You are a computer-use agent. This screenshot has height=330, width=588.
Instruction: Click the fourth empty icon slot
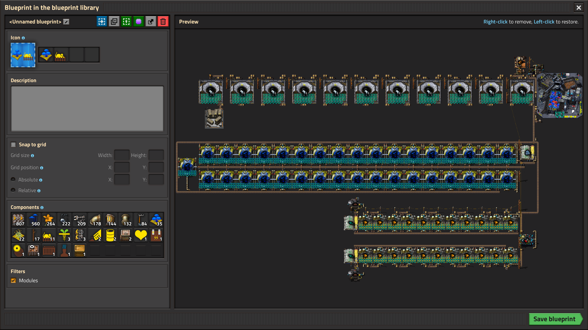(92, 55)
